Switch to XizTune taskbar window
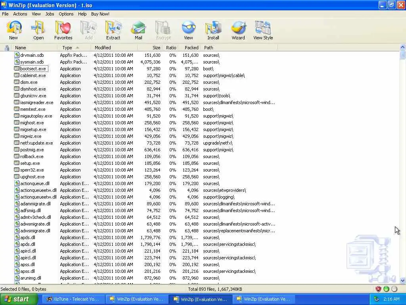406x305 pixels. point(73,299)
